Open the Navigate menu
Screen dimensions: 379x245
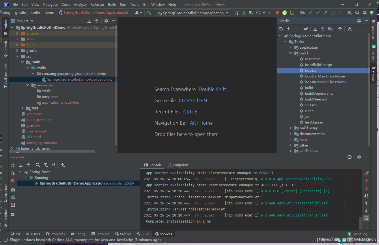coord(50,4)
